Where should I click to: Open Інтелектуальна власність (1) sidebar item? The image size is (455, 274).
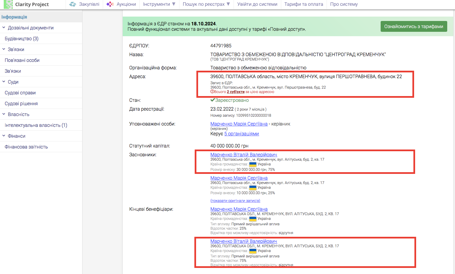pyautogui.click(x=36, y=125)
